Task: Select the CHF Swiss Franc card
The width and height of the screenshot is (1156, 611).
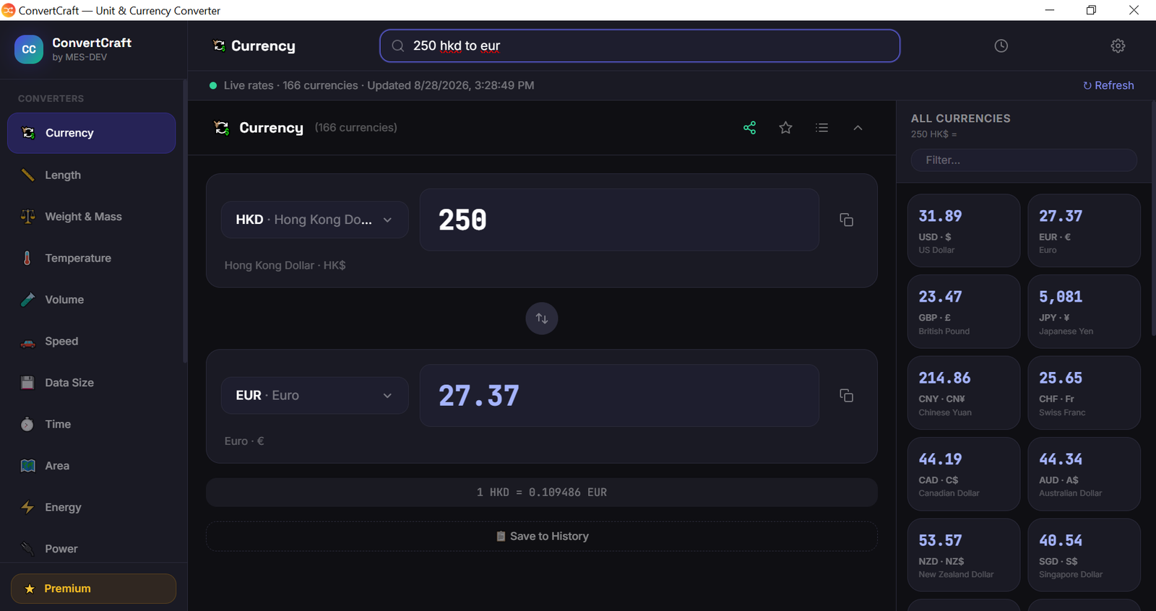Action: pos(1084,393)
